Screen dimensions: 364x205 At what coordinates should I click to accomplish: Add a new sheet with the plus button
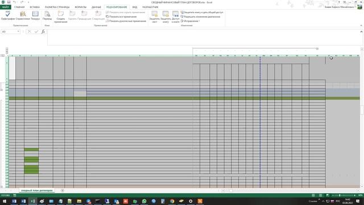coord(63,191)
